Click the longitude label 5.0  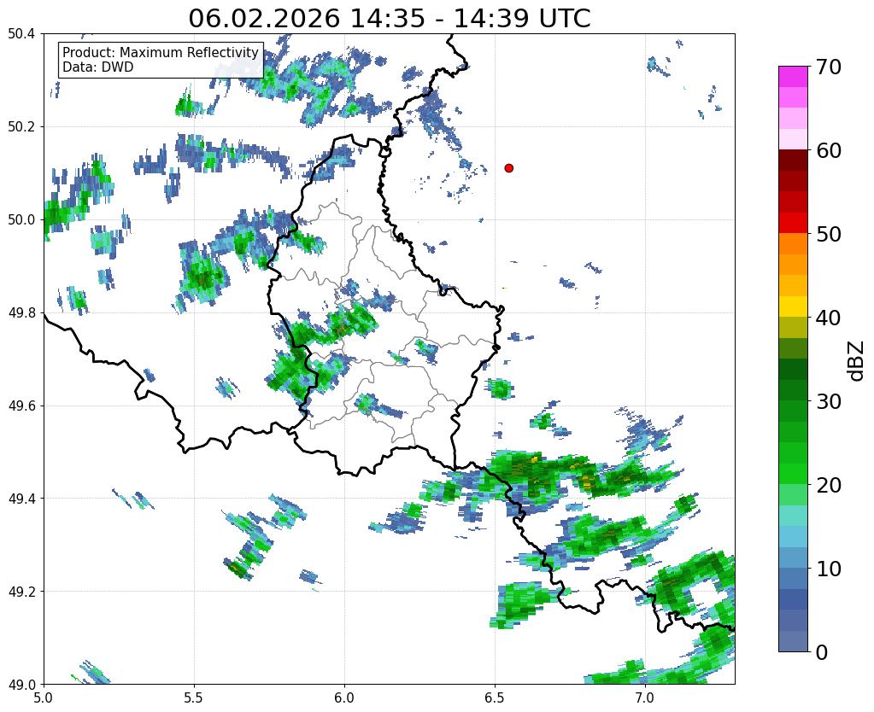(x=44, y=697)
